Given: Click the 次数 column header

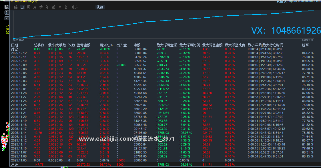Looking at the screenshot, I should click(x=71, y=45).
